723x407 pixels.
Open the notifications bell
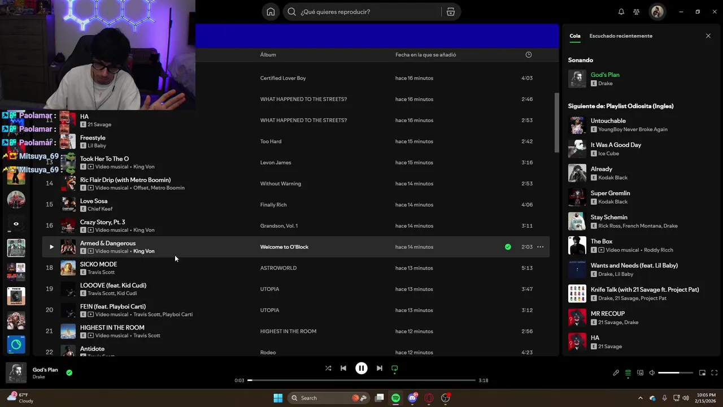tap(621, 12)
